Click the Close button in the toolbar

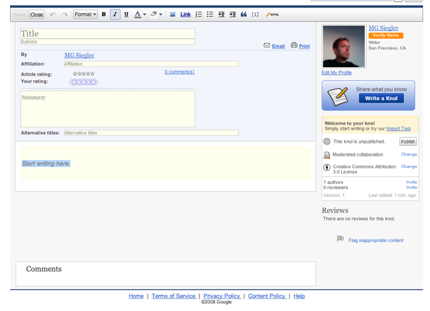point(37,14)
